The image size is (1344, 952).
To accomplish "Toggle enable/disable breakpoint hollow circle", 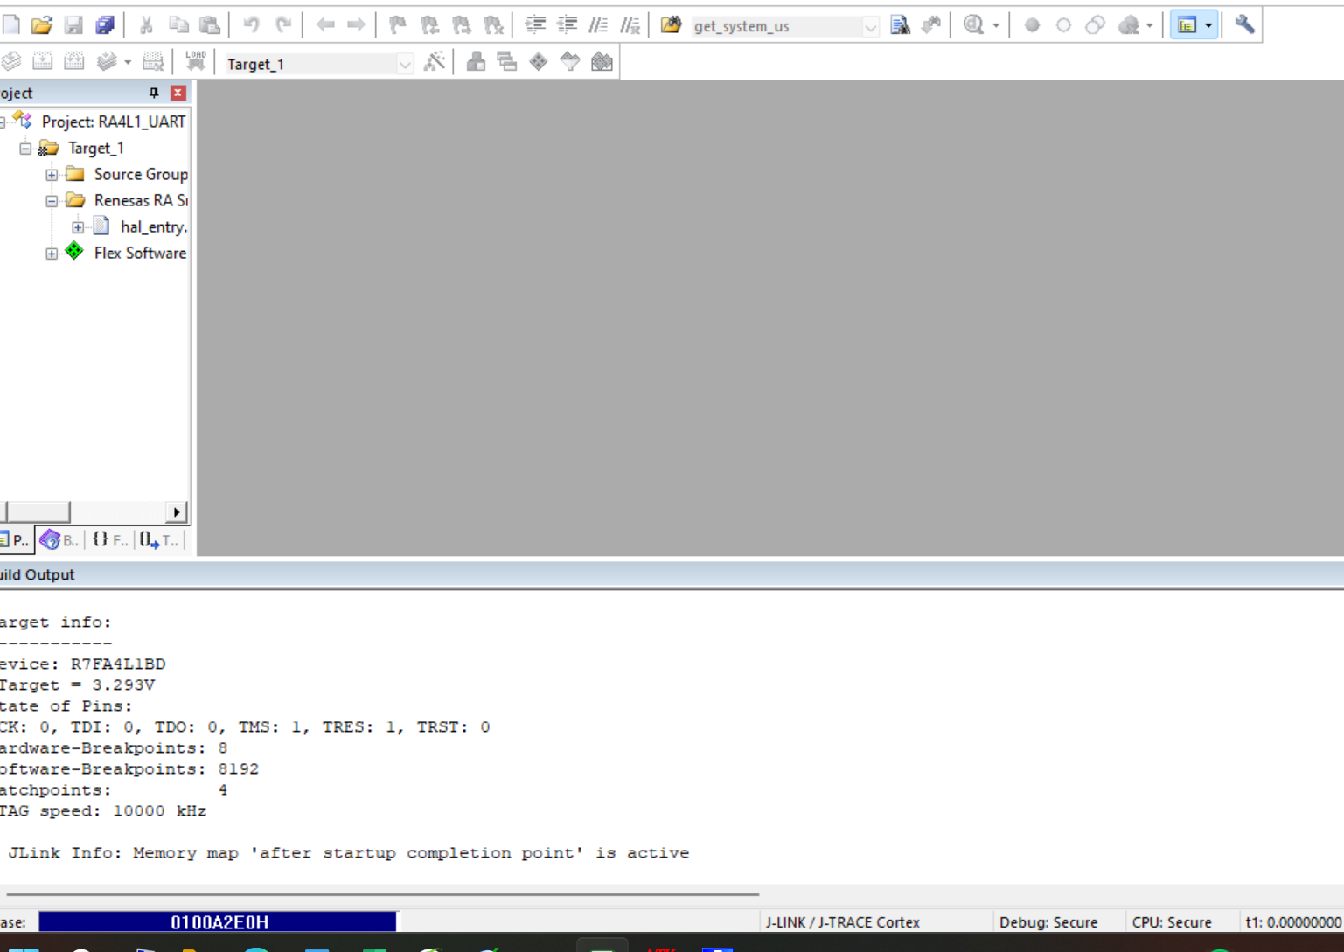I will click(x=1063, y=24).
